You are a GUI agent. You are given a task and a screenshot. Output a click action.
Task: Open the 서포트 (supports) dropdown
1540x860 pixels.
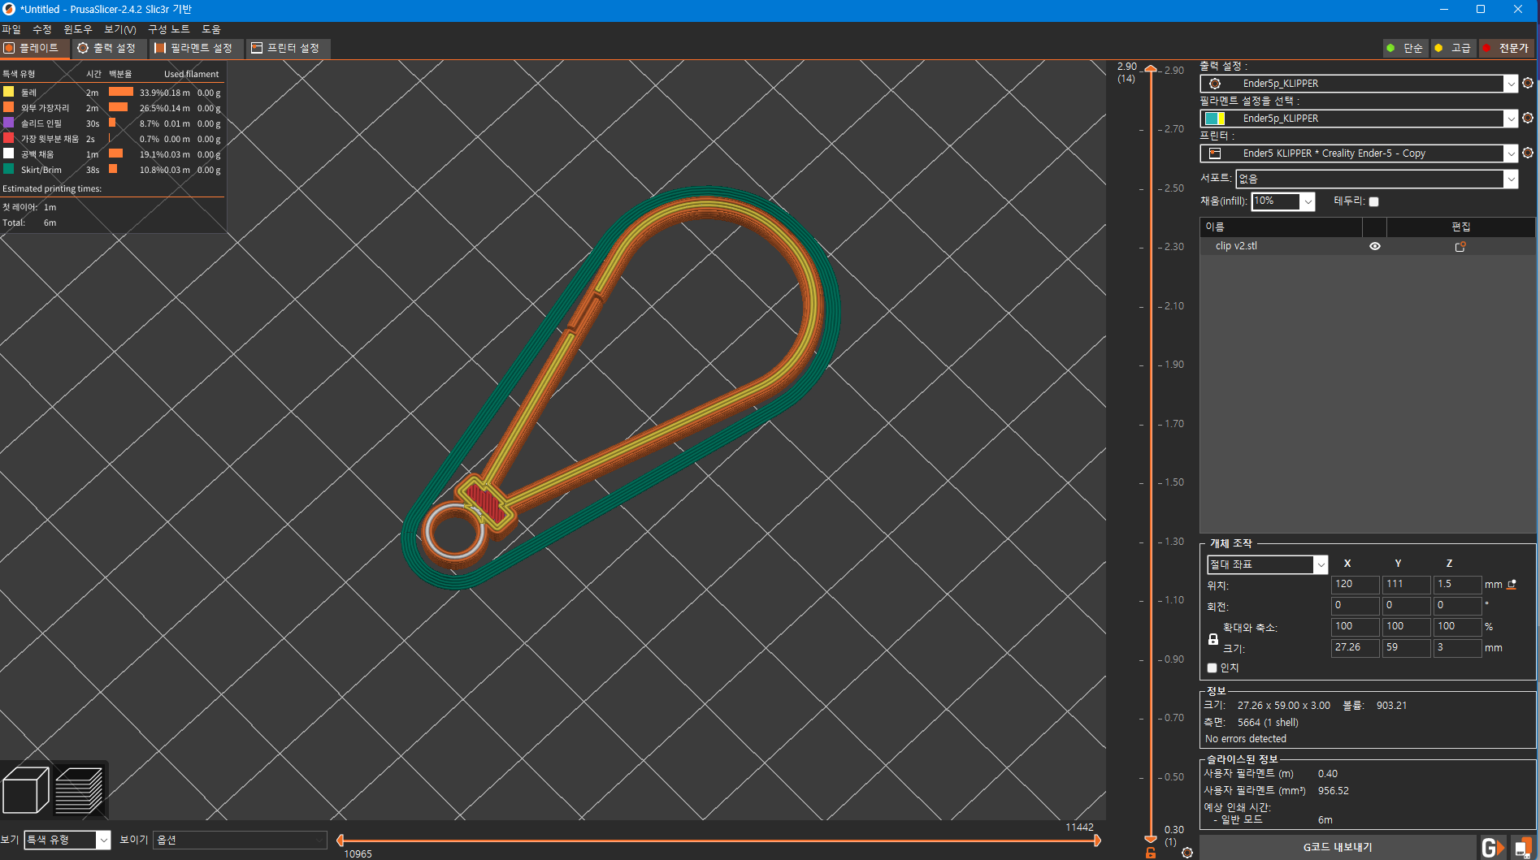(x=1376, y=179)
